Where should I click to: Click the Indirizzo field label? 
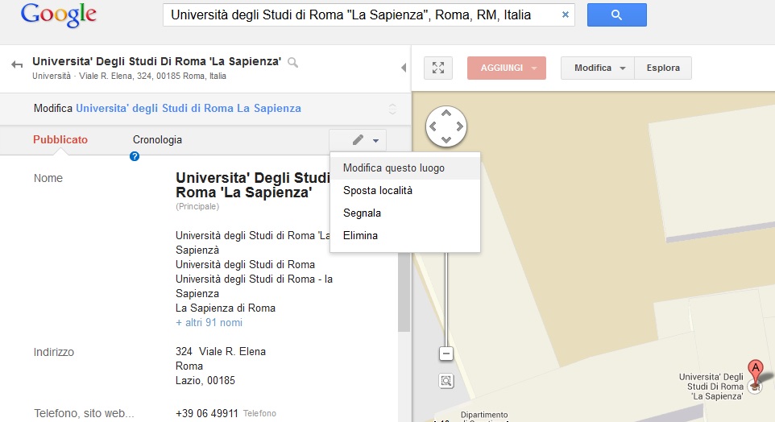tap(54, 352)
